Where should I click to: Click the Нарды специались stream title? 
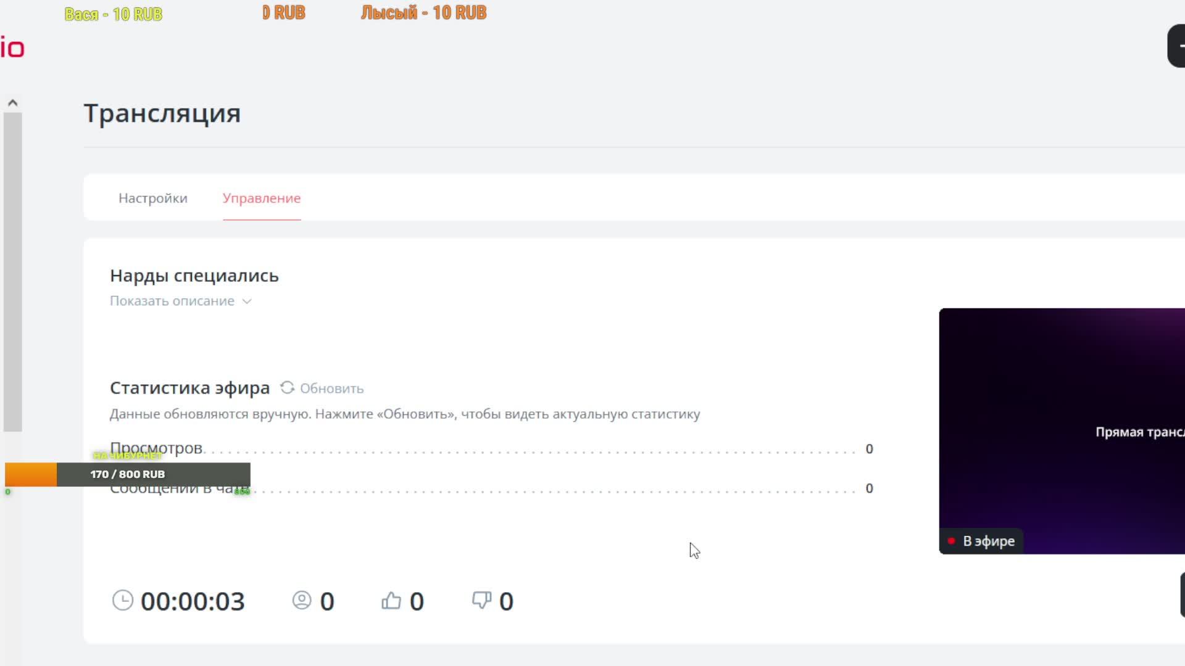click(x=194, y=276)
